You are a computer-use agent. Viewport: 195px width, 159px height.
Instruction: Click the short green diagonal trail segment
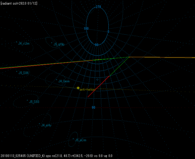(119, 66)
